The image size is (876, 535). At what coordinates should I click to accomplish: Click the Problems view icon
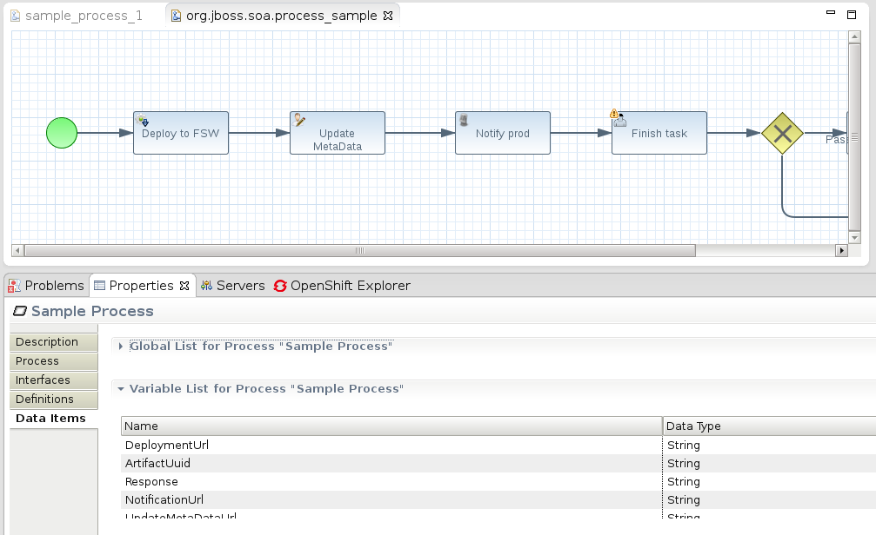tap(14, 286)
